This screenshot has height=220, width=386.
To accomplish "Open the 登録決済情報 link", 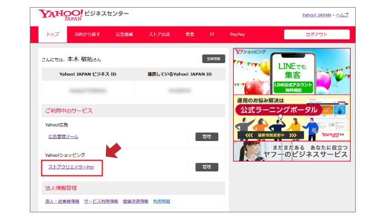I will (x=136, y=201).
